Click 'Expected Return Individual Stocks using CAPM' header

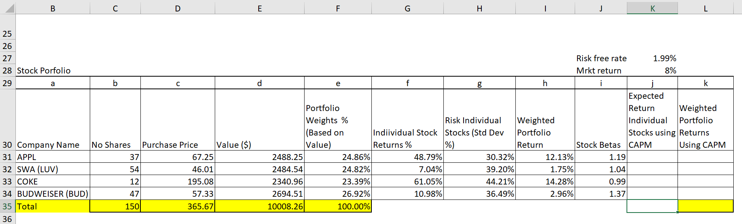[x=653, y=120]
